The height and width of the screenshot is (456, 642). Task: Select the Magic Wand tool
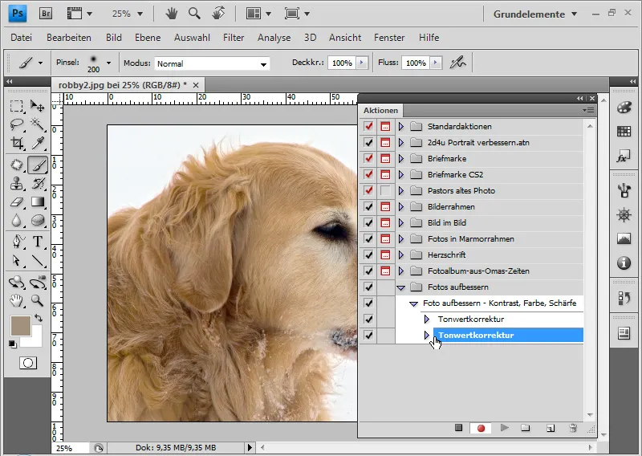(38, 124)
